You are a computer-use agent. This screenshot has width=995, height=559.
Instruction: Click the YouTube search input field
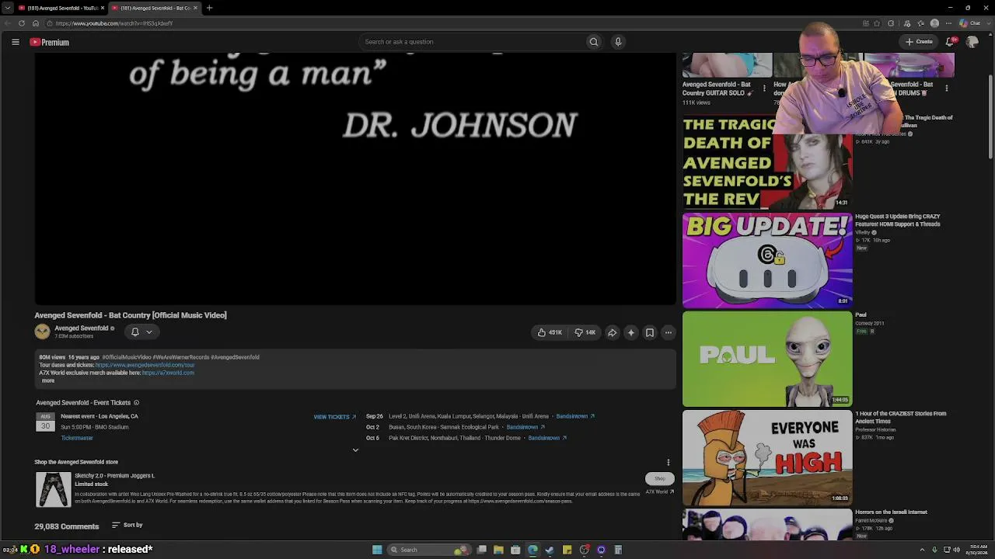click(x=472, y=42)
